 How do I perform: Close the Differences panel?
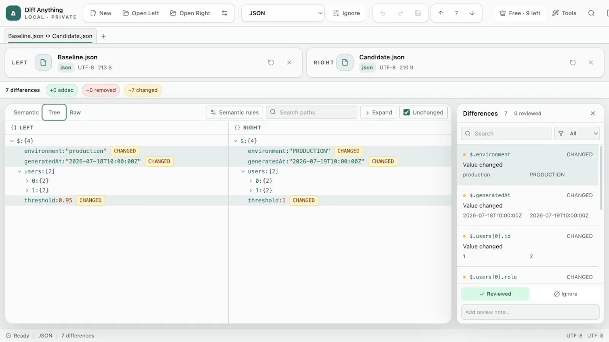pos(593,114)
